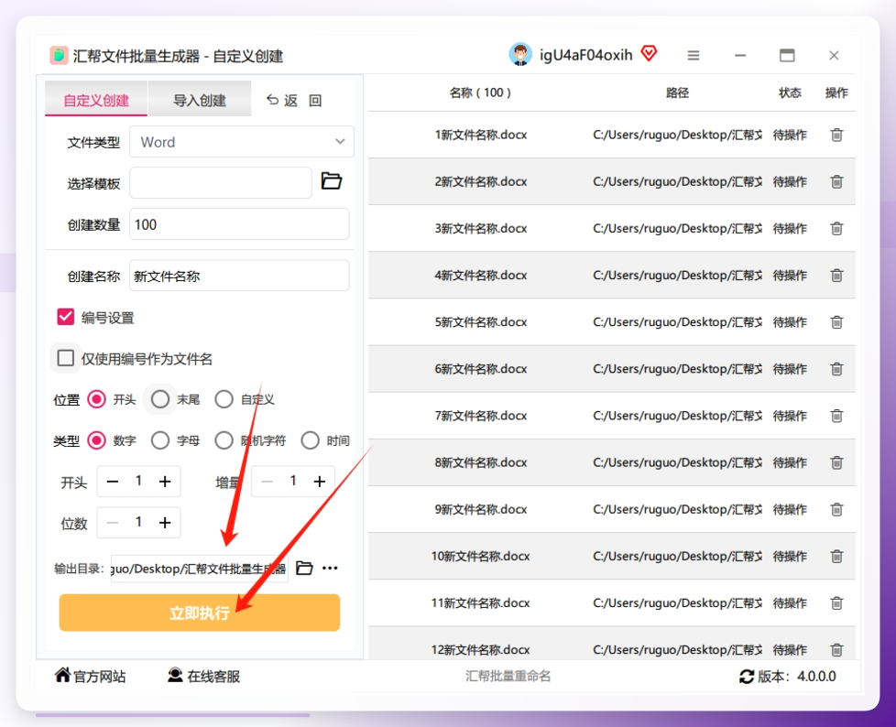Delete row 2新文件名称.docx with trash icon
Image resolution: width=896 pixels, height=727 pixels.
pyautogui.click(x=836, y=181)
